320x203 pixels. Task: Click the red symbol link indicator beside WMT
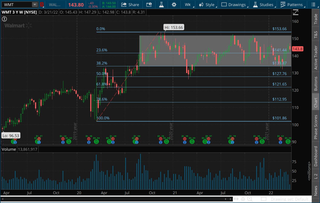tap(42, 5)
